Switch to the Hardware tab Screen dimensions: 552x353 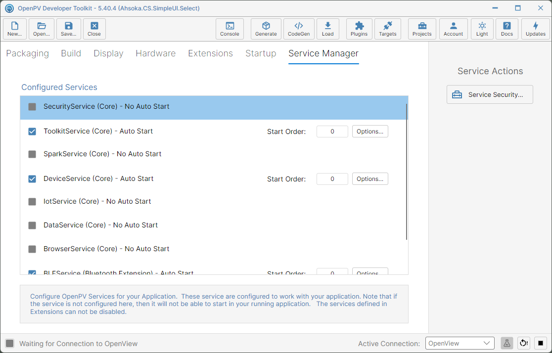click(156, 53)
